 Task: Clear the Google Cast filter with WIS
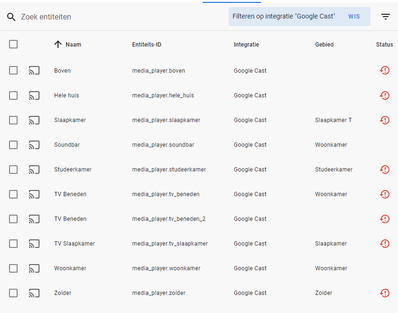[354, 16]
